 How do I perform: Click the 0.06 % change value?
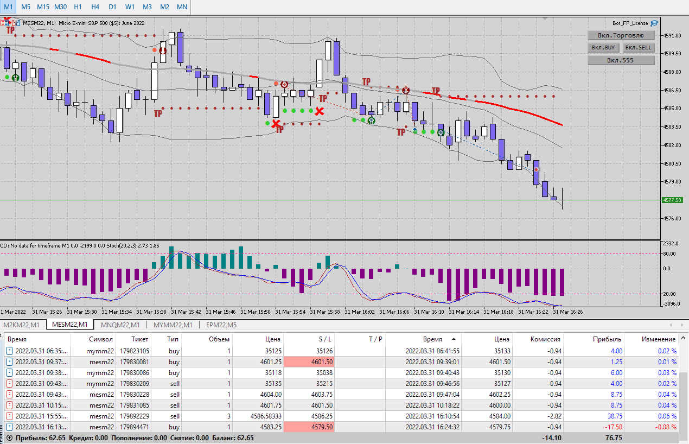[666, 416]
